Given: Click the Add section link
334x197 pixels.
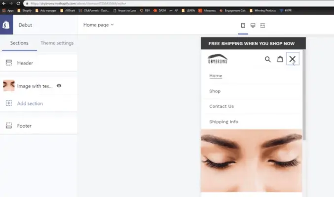Looking at the screenshot, I should [x=30, y=103].
